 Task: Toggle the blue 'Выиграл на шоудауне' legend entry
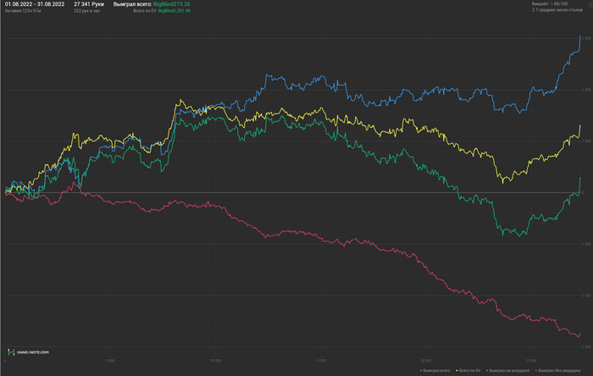pos(507,371)
